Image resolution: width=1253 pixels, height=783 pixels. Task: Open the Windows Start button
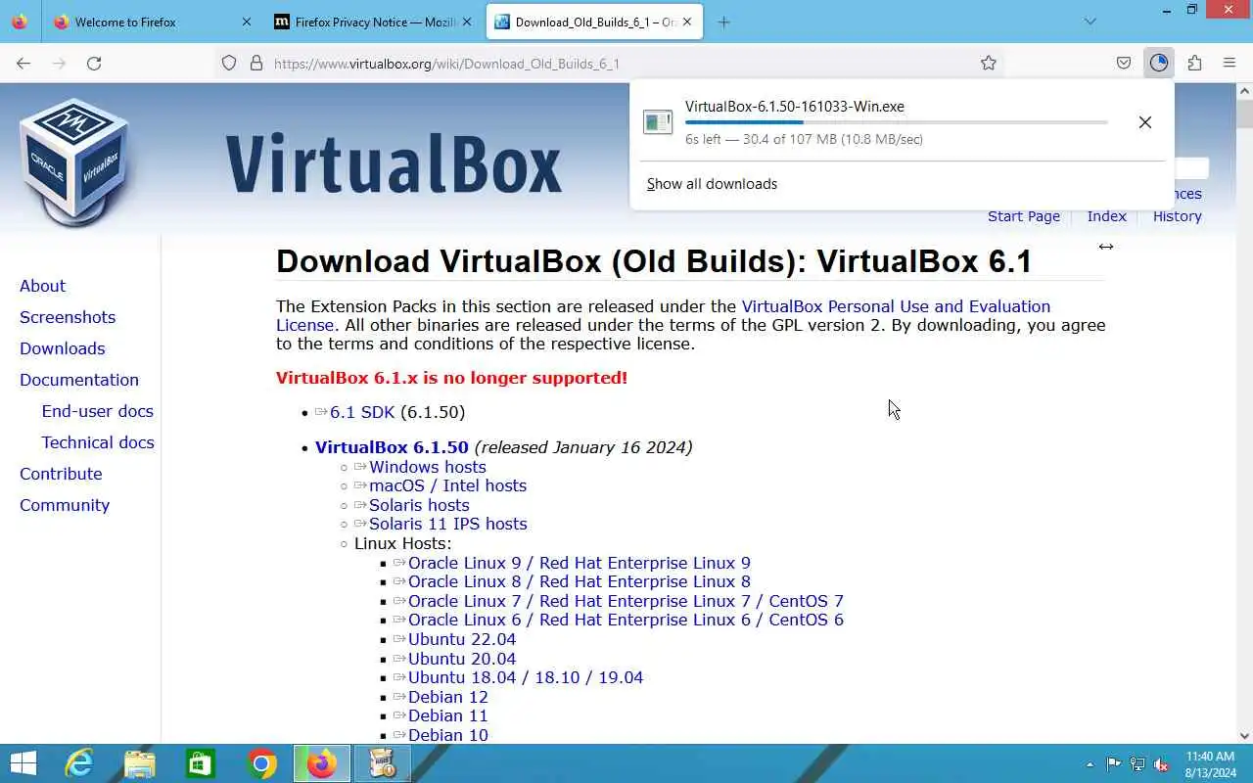coord(23,763)
